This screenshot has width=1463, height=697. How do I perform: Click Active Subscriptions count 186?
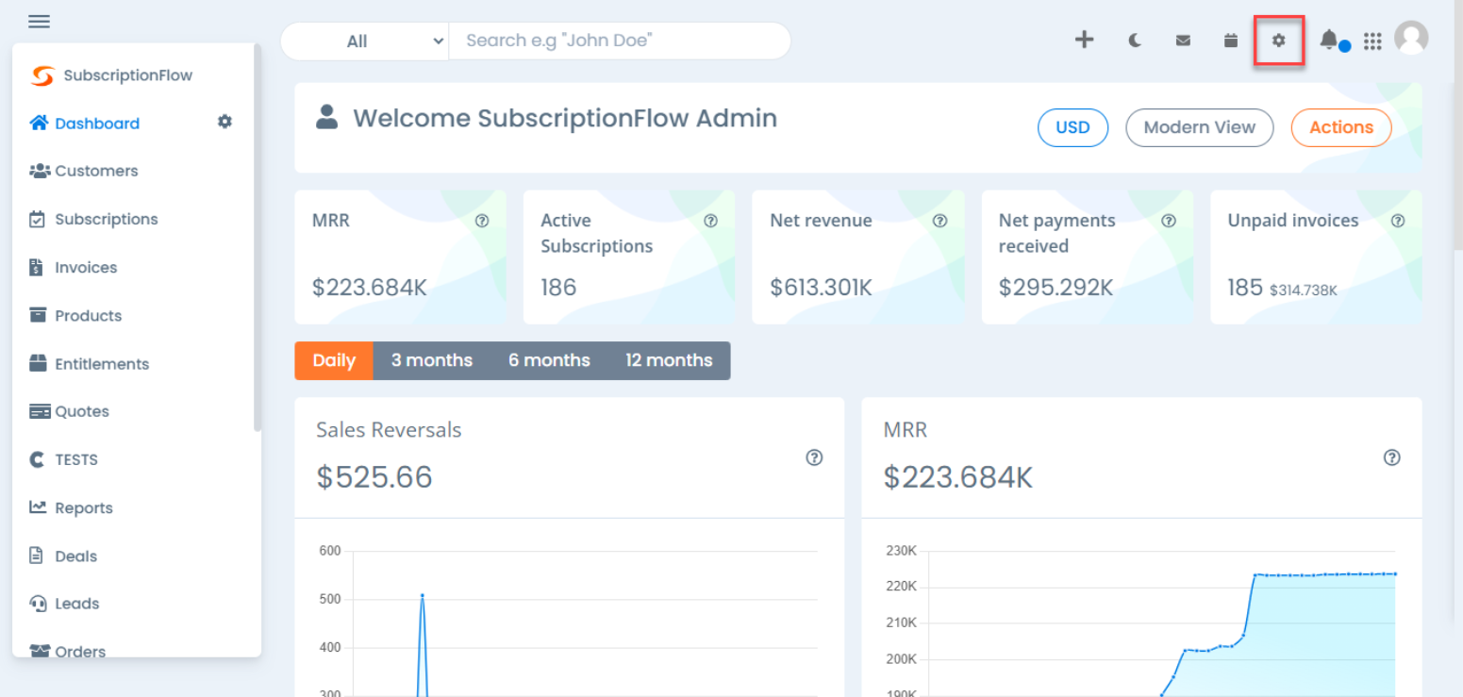click(x=558, y=287)
